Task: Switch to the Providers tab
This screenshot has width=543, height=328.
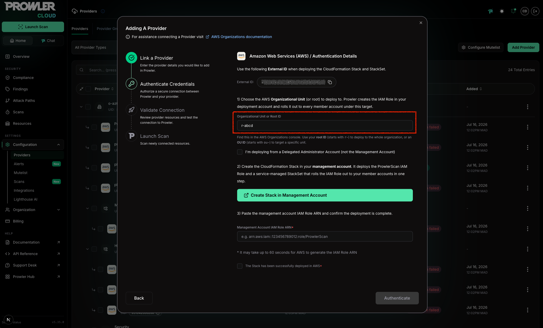Action: 80,29
